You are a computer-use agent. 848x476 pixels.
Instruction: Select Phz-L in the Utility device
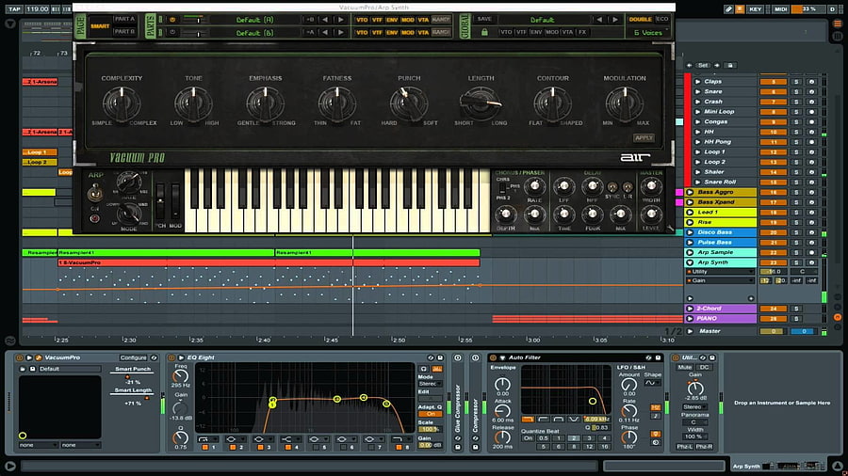(685, 447)
